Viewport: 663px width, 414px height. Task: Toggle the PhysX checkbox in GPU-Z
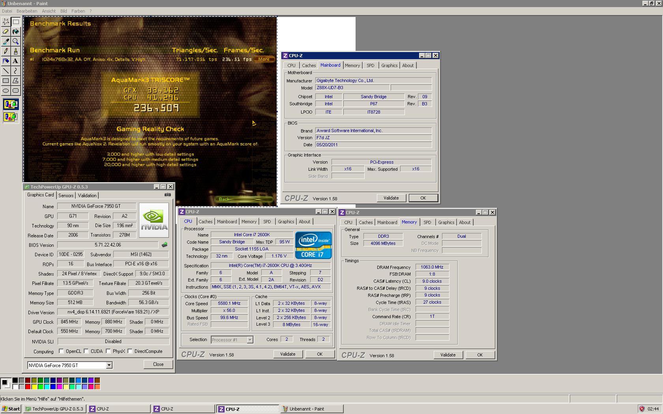(108, 351)
